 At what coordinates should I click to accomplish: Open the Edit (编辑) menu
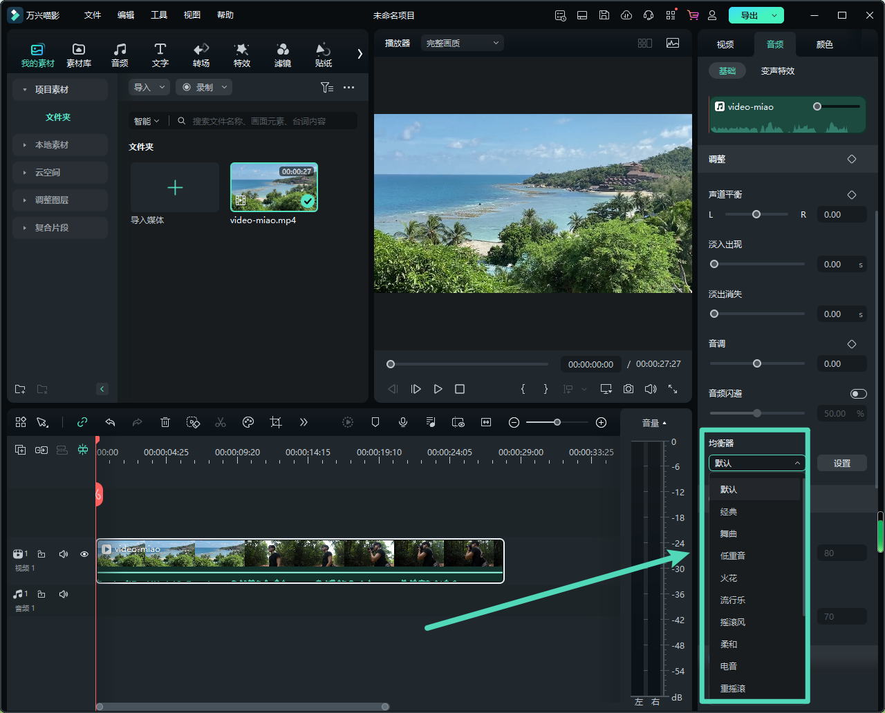(126, 15)
